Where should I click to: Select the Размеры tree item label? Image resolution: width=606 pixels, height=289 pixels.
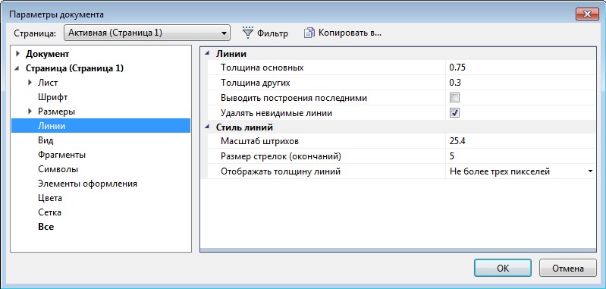(56, 112)
